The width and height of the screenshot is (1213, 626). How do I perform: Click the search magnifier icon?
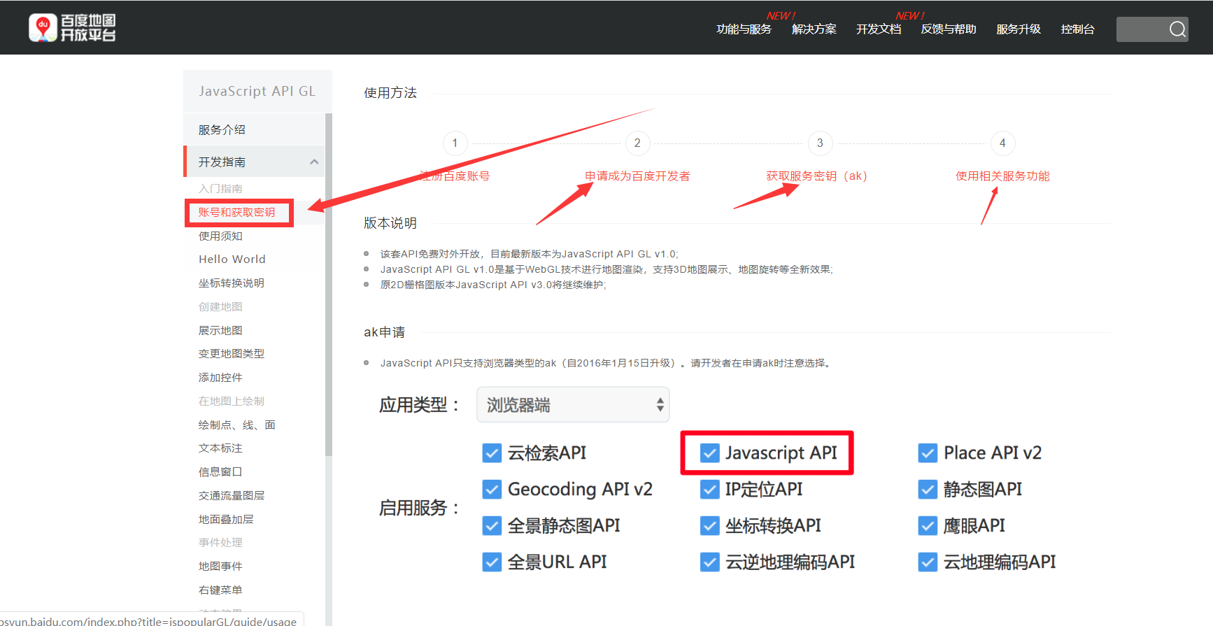tap(1177, 29)
